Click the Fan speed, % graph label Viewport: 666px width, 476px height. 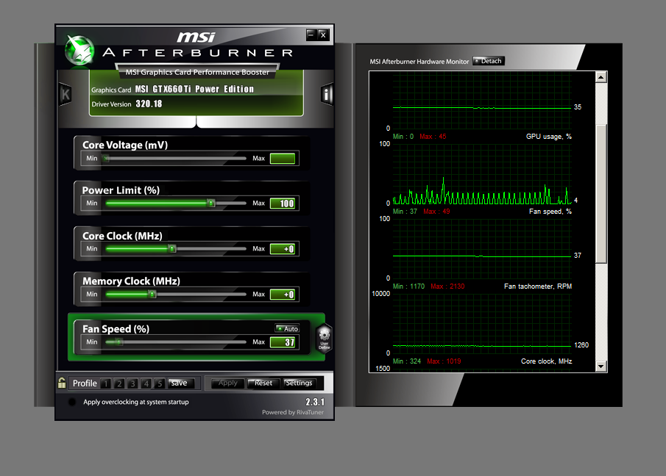click(x=550, y=211)
